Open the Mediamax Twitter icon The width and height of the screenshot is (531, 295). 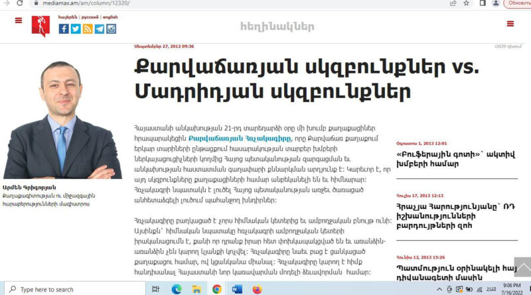click(x=76, y=29)
